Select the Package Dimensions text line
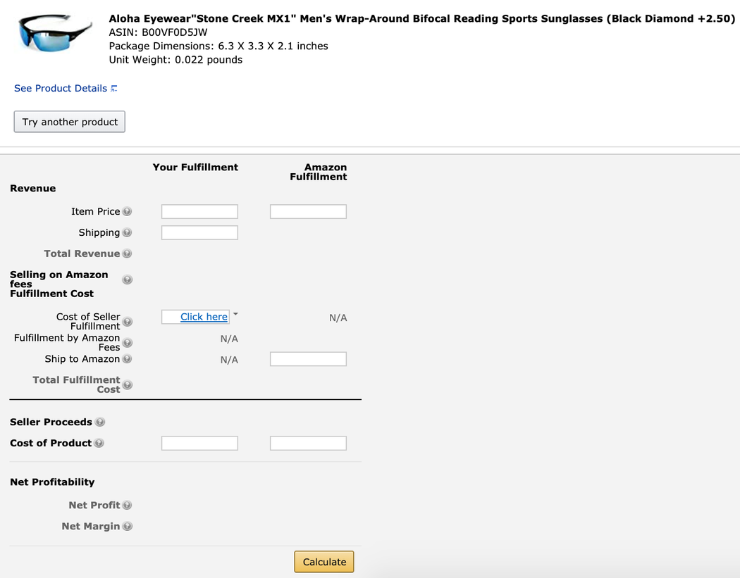 [x=218, y=46]
